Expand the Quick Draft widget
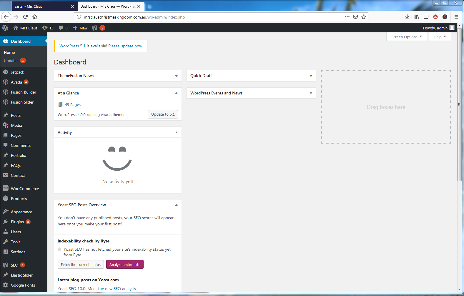Screen dimensions: 464x296 click(311, 76)
